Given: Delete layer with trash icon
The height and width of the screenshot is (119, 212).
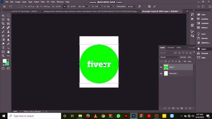Looking at the screenshot, I should pyautogui.click(x=190, y=108).
